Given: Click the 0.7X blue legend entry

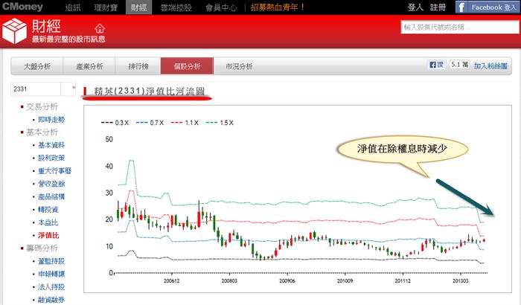Looking at the screenshot, I should [150, 123].
